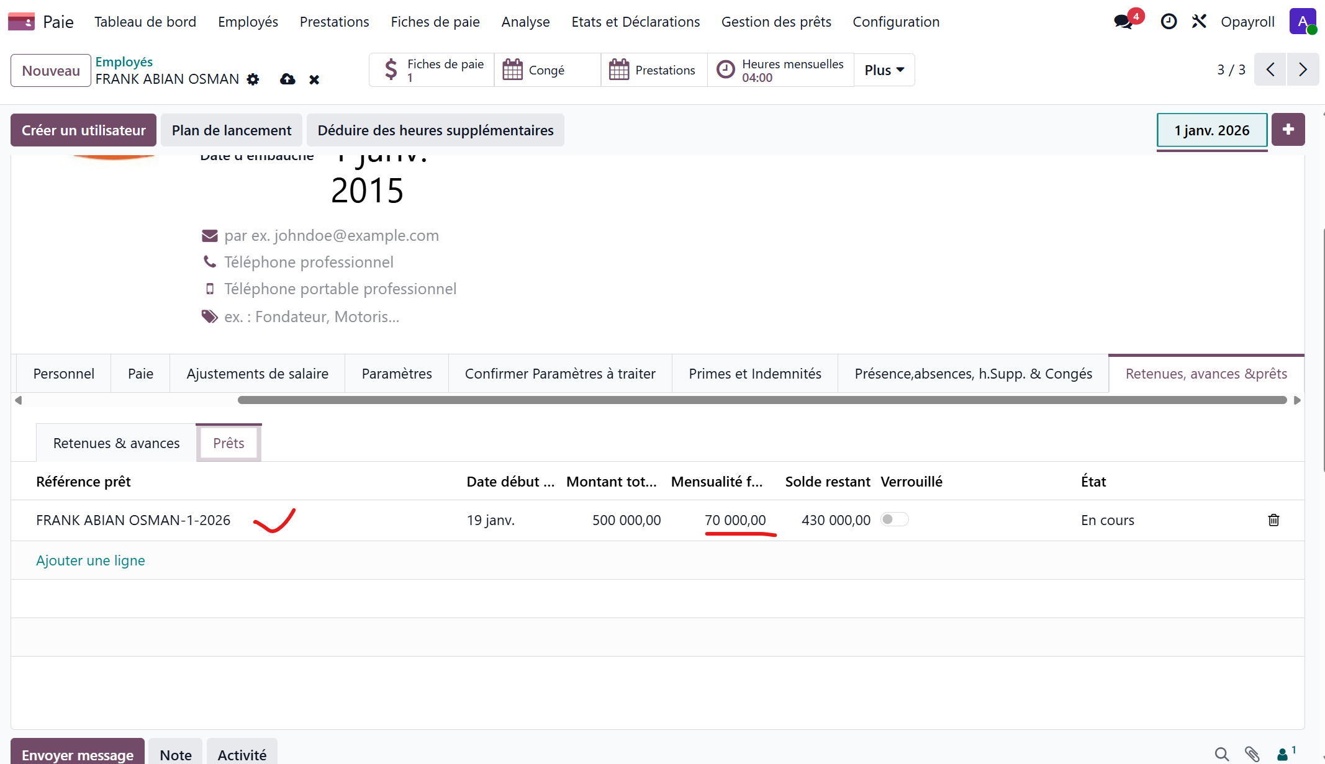Click the debug tools wrench icon
The width and height of the screenshot is (1325, 764).
[x=1199, y=22]
